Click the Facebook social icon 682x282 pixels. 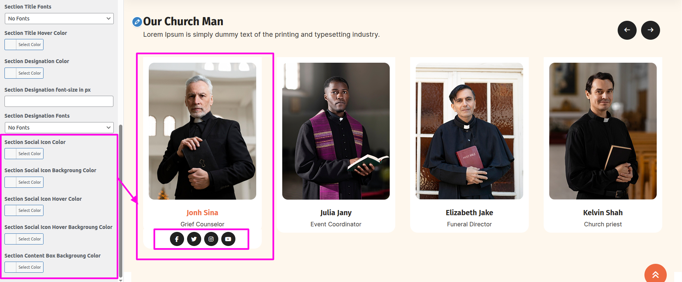click(177, 239)
